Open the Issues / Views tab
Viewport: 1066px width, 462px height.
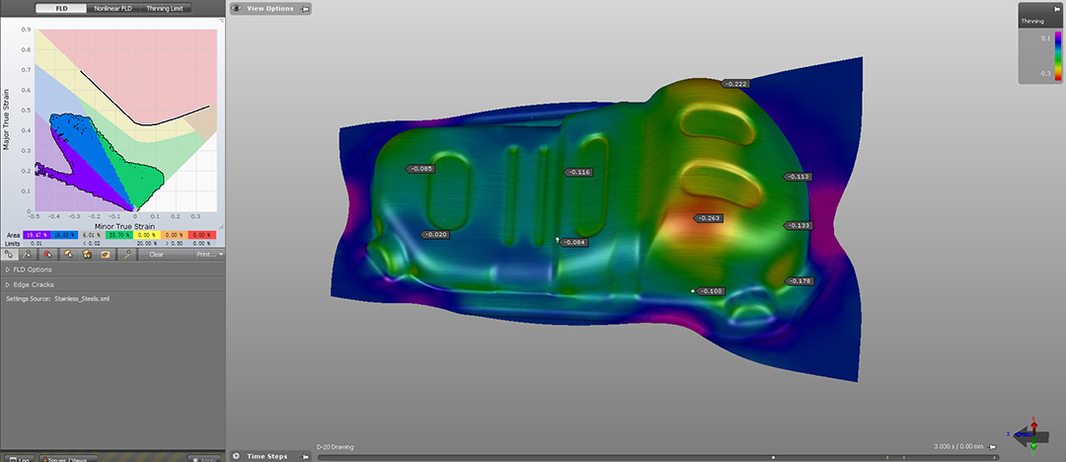68,459
